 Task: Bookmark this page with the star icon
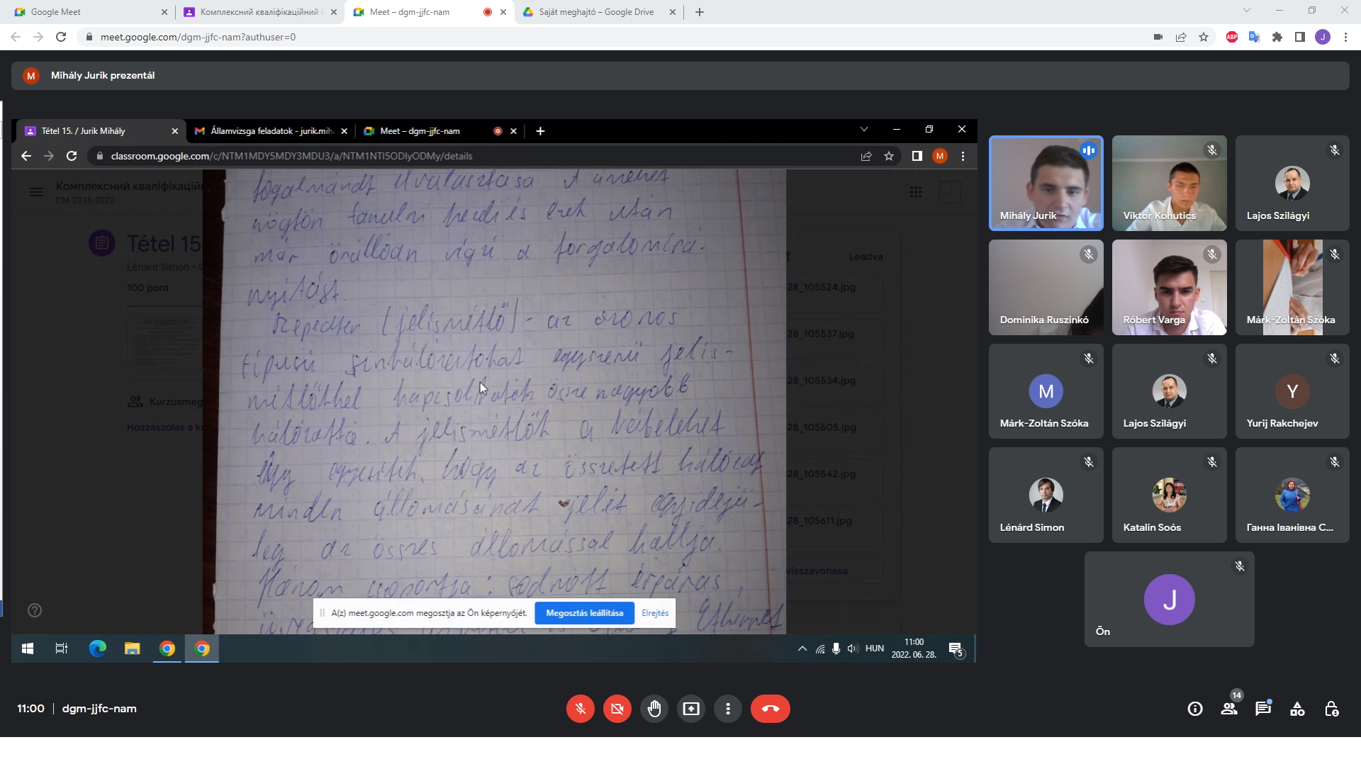1204,37
